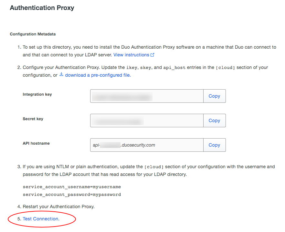This screenshot has height=232, width=285.
Task: Focus the Secret key text field
Action: tap(147, 121)
